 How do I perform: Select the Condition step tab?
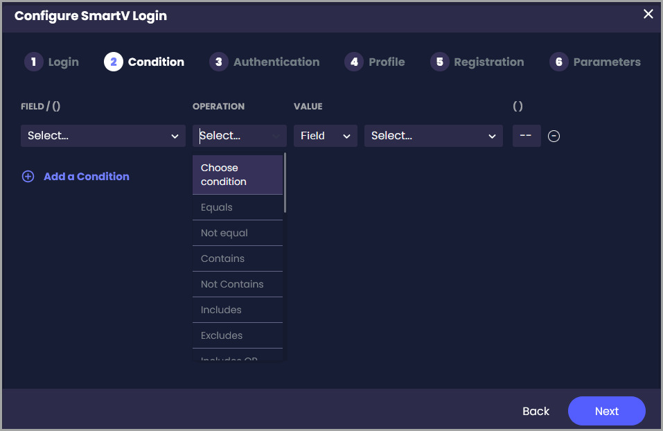pos(144,62)
